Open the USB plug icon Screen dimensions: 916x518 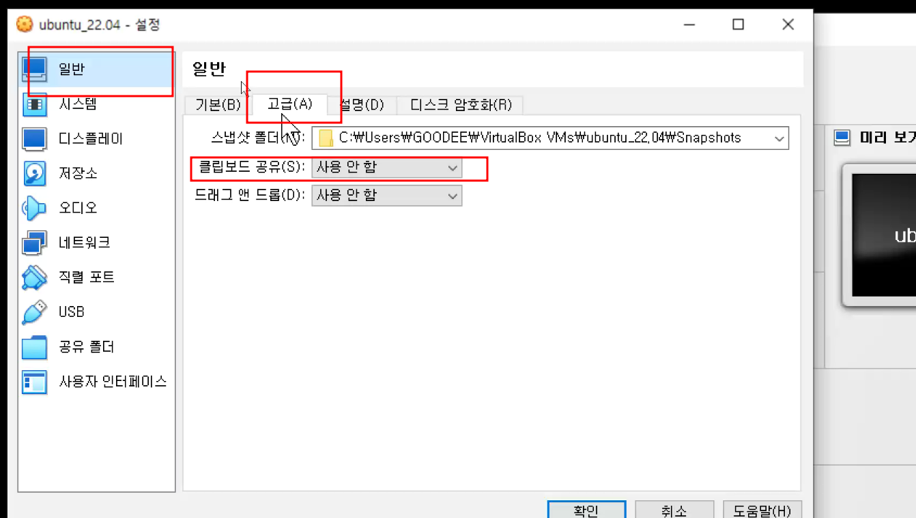pyautogui.click(x=34, y=312)
